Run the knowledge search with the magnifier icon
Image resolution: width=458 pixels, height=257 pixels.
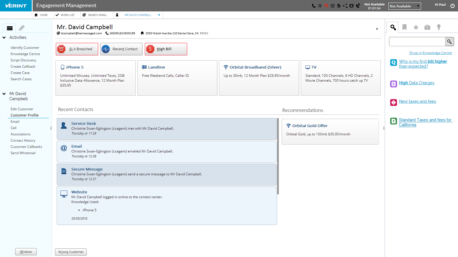449,41
